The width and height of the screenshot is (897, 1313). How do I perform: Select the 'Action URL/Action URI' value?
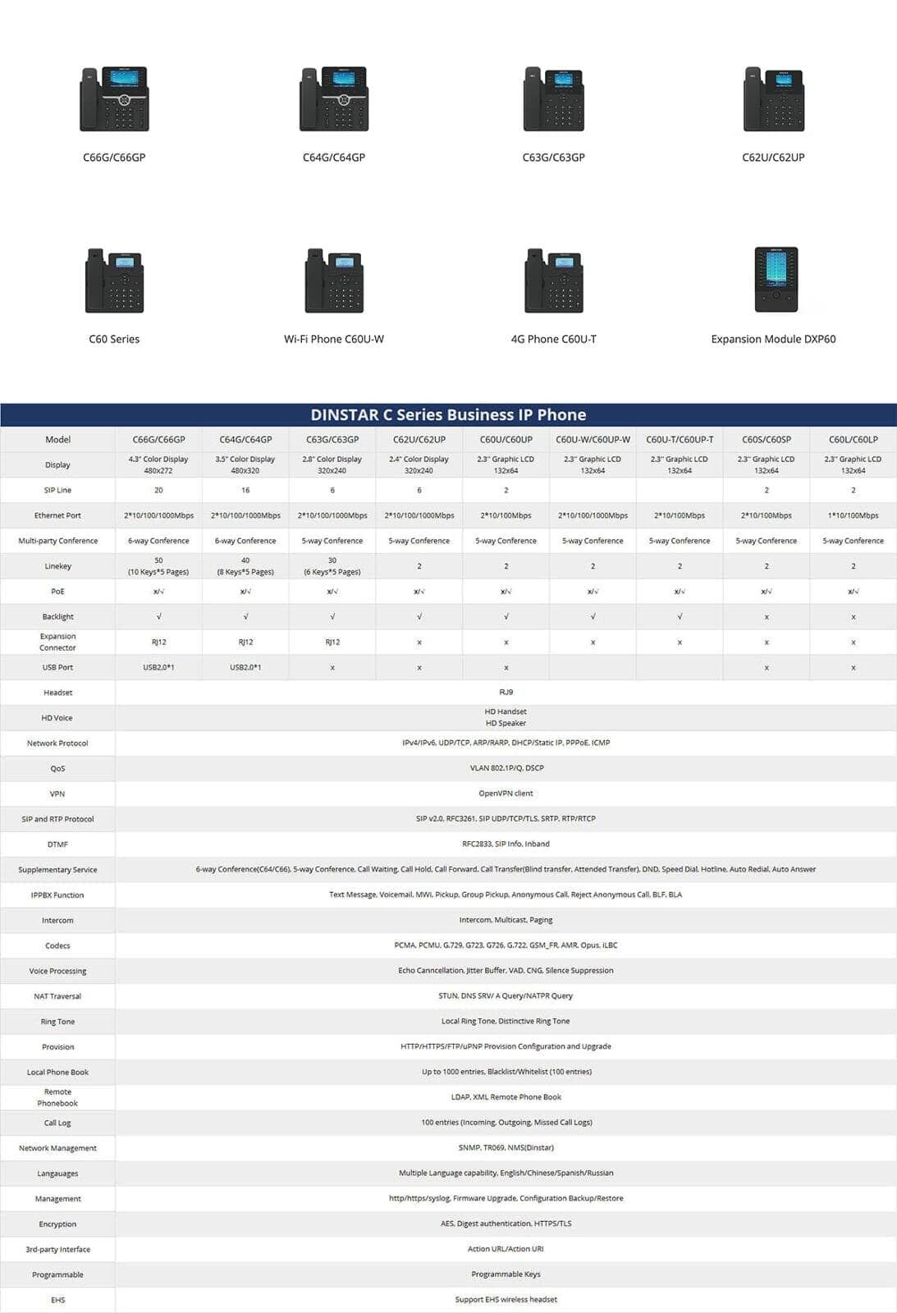click(x=506, y=1249)
